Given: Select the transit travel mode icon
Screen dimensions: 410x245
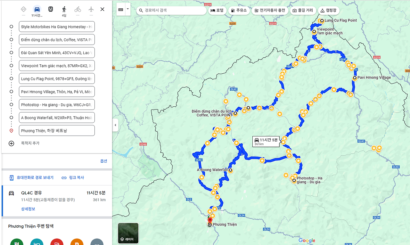Looking at the screenshot, I should click(x=51, y=9).
